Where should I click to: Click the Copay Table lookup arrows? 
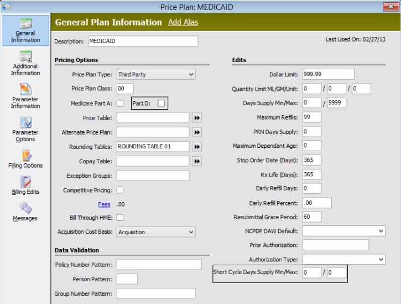click(197, 161)
